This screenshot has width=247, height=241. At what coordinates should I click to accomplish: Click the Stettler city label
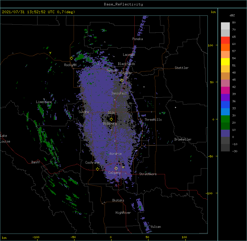point(181,68)
